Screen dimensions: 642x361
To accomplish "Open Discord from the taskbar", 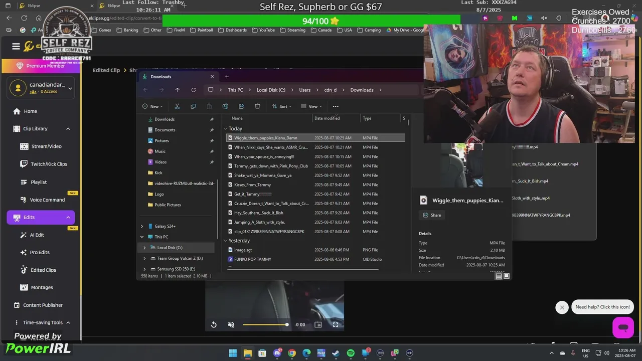I will tap(277, 353).
